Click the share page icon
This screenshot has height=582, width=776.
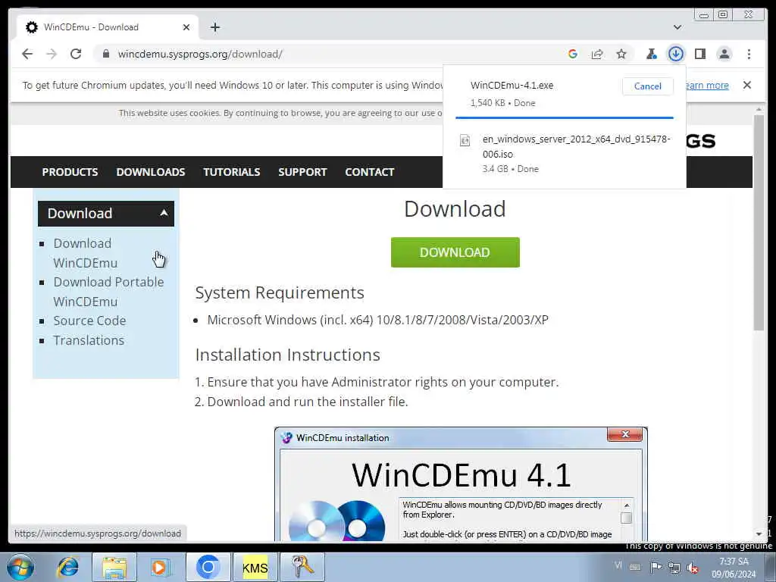(597, 54)
